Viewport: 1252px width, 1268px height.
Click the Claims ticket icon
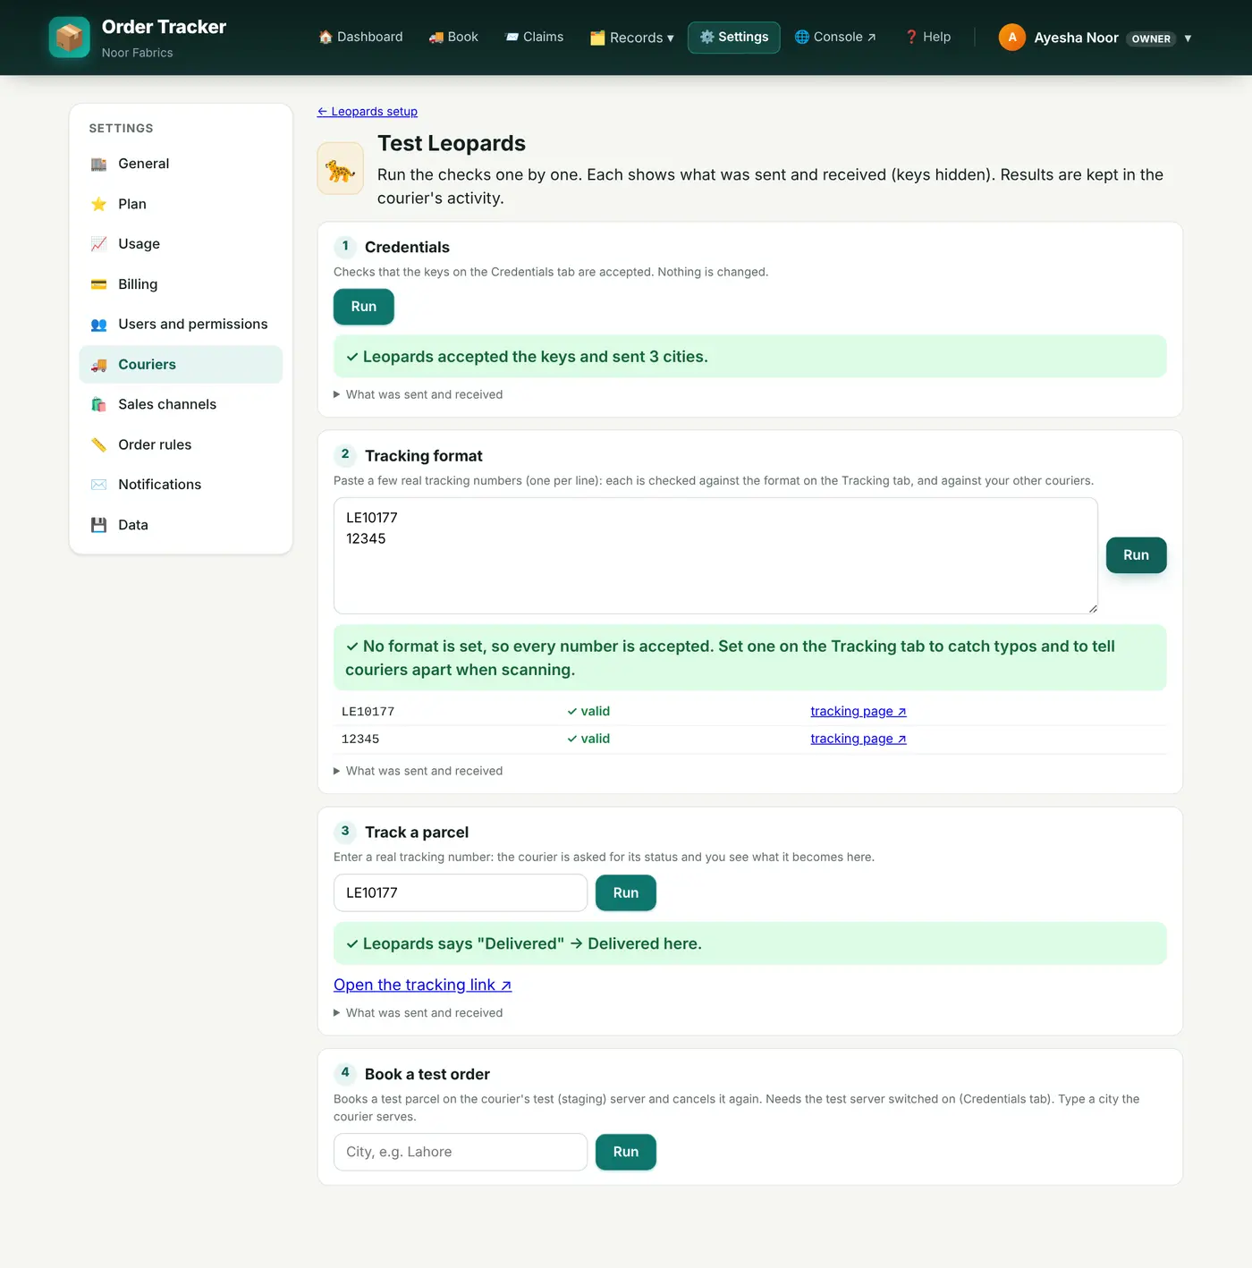coord(512,37)
